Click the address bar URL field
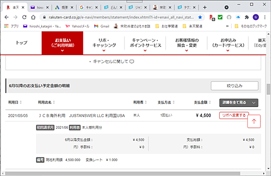 pos(121,17)
